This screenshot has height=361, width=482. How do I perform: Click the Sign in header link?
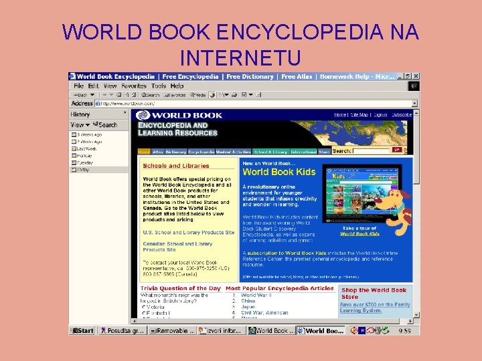coord(380,115)
